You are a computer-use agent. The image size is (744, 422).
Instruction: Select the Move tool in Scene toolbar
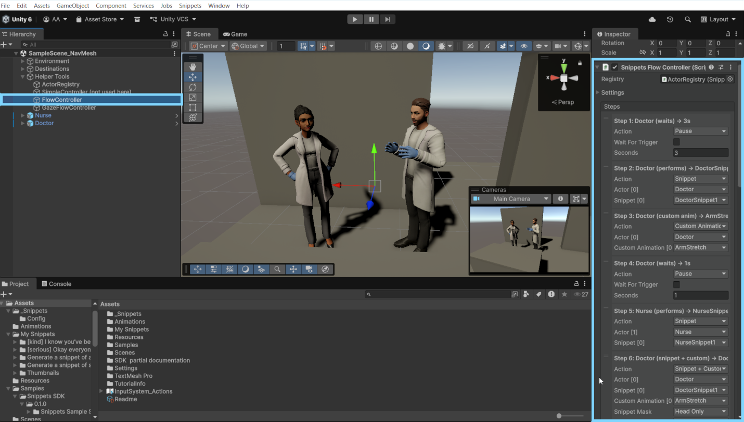coord(193,77)
